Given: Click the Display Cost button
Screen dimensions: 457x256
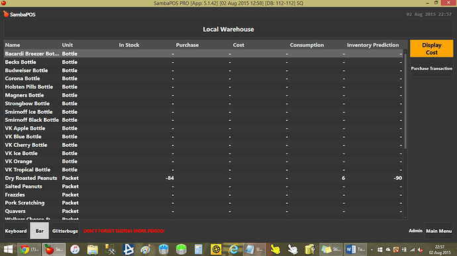Looking at the screenshot, I should coord(431,49).
